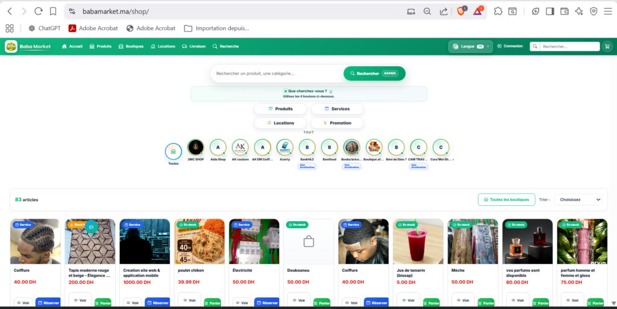
Task: Open the browser extensions puzzle icon
Action: [498, 11]
